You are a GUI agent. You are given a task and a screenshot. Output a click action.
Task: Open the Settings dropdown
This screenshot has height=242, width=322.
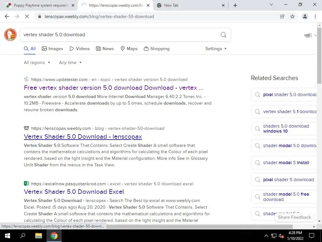(216, 49)
